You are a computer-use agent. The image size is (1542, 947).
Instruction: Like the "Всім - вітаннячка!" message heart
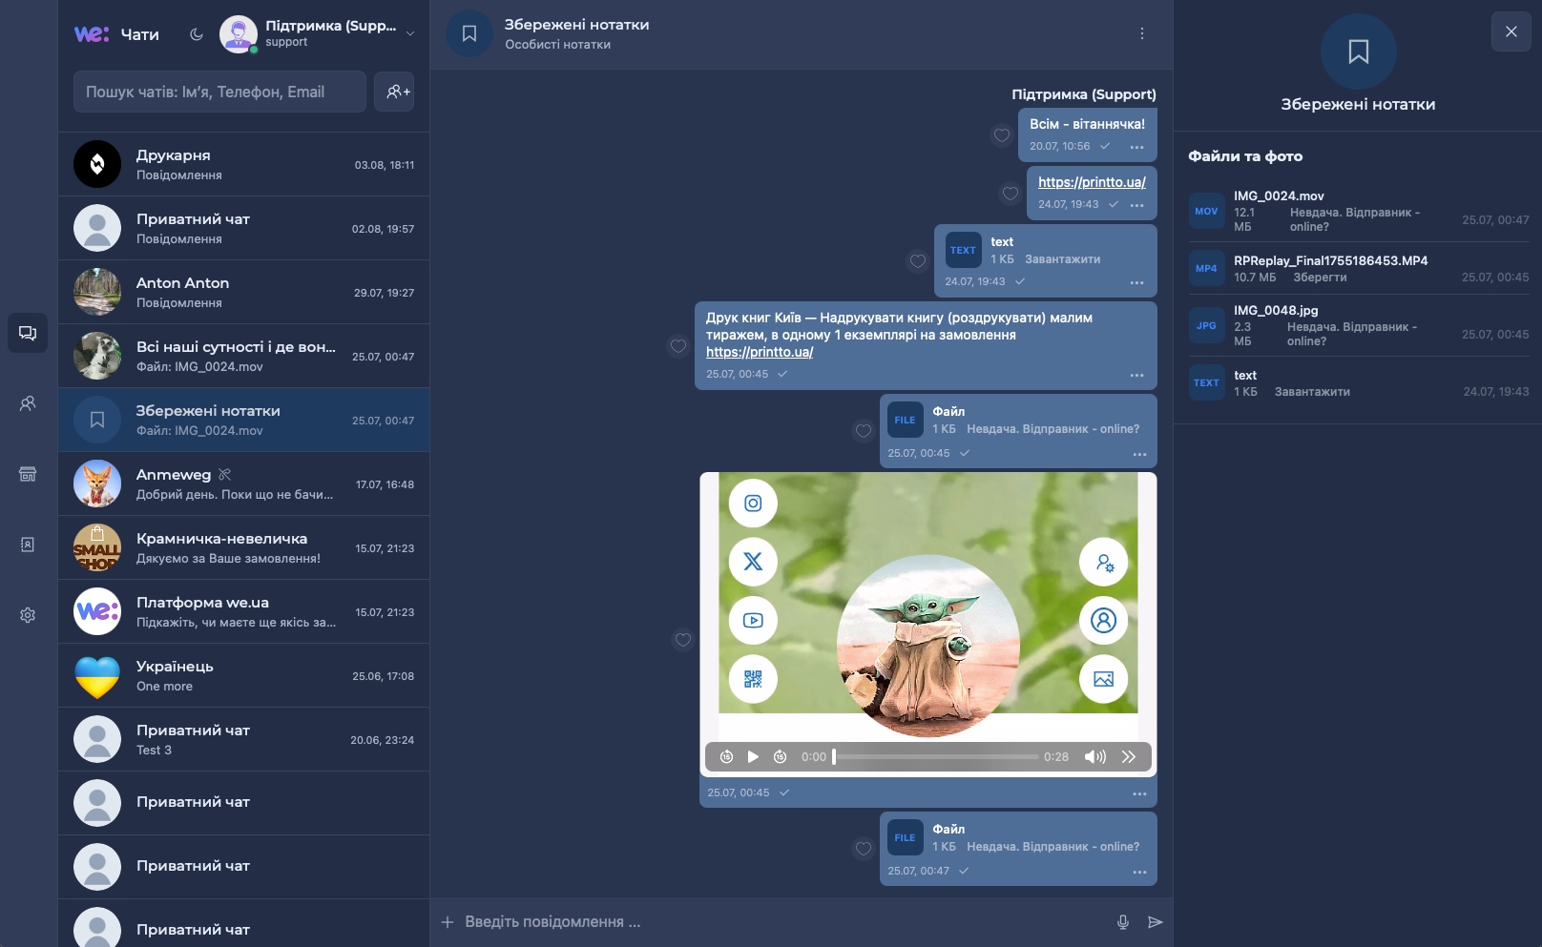click(1002, 135)
